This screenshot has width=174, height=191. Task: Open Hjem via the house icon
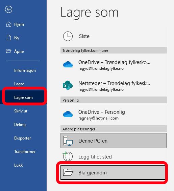tap(9, 24)
